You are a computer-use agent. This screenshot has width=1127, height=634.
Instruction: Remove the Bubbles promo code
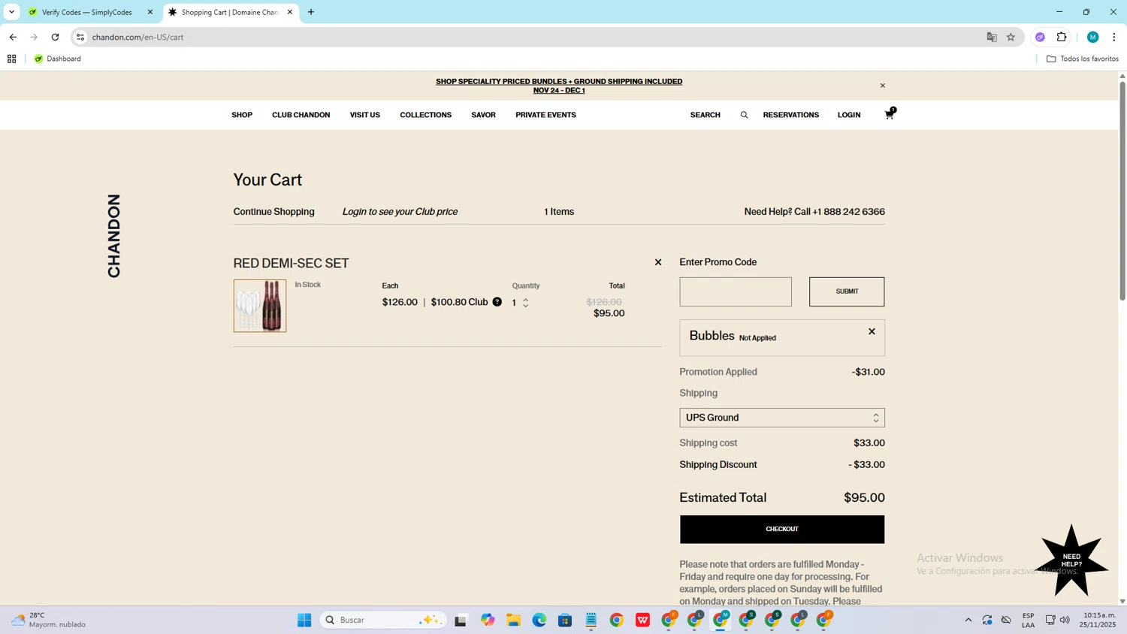point(872,331)
